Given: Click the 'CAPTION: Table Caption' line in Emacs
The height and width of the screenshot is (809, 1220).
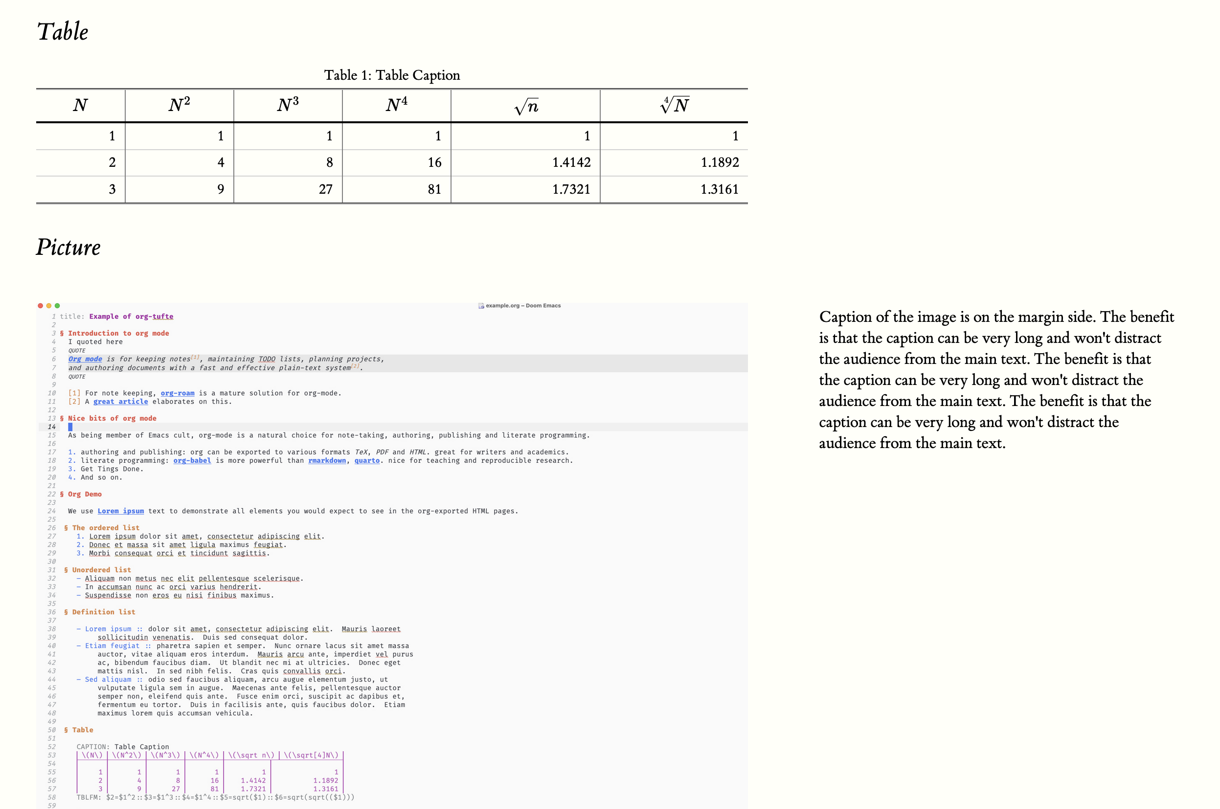Looking at the screenshot, I should tap(123, 747).
